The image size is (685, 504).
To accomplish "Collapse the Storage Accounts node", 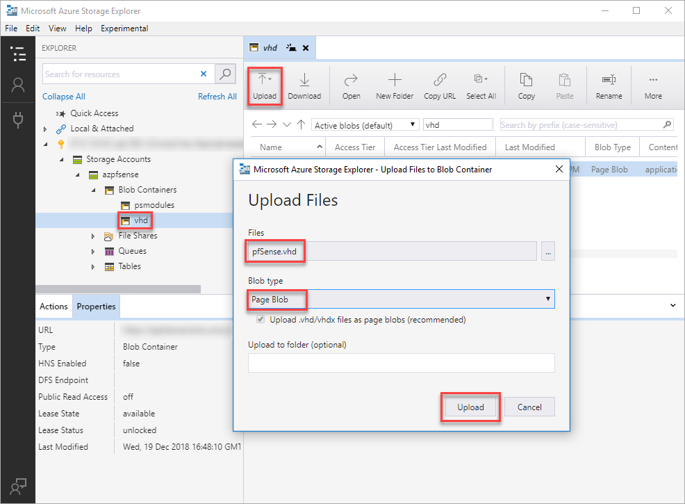I will pyautogui.click(x=62, y=160).
